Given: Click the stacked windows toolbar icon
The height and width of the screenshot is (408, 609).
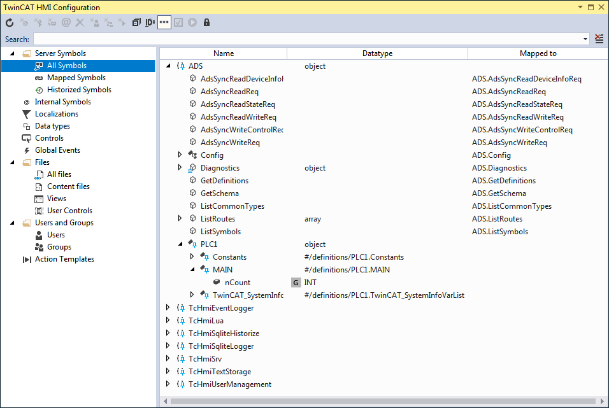Looking at the screenshot, I should [x=136, y=22].
